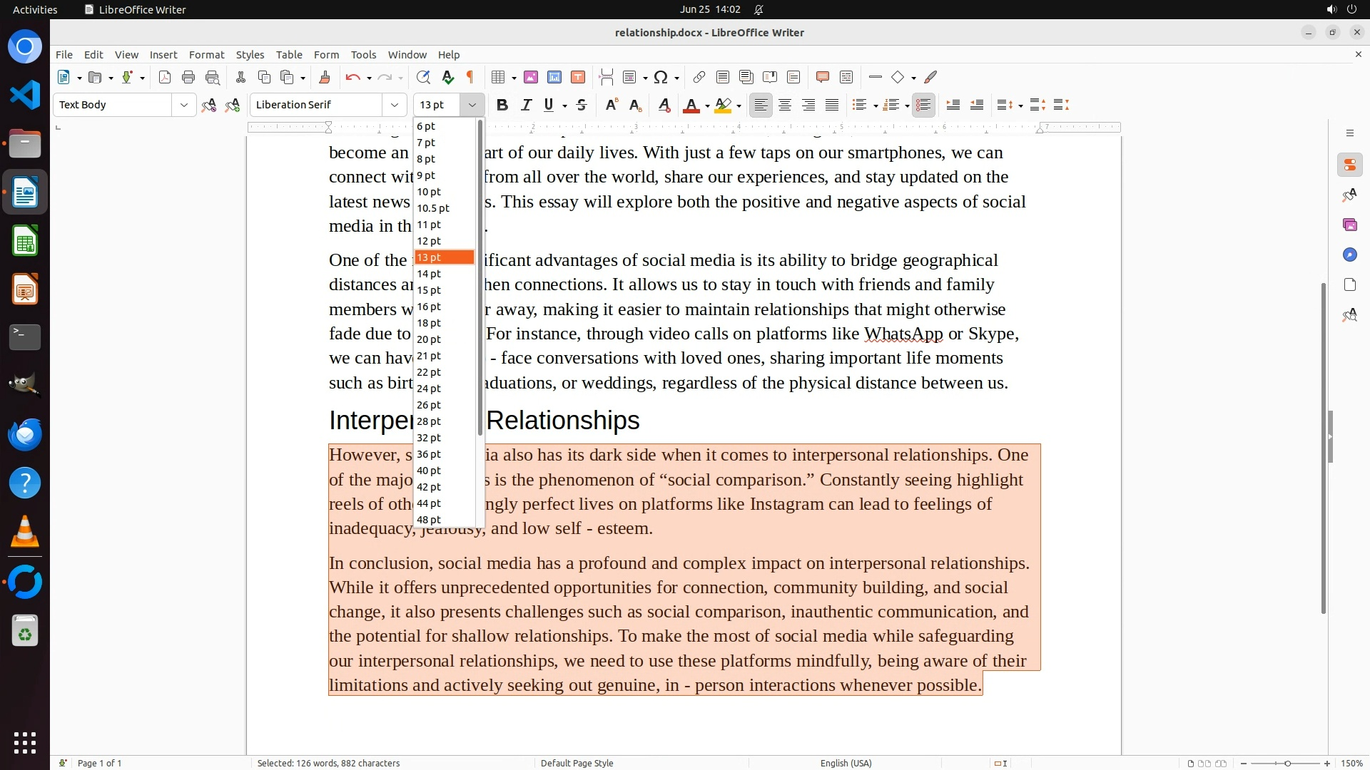Click the Clone Formatting paintbrush icon
The height and width of the screenshot is (770, 1370).
tap(324, 77)
